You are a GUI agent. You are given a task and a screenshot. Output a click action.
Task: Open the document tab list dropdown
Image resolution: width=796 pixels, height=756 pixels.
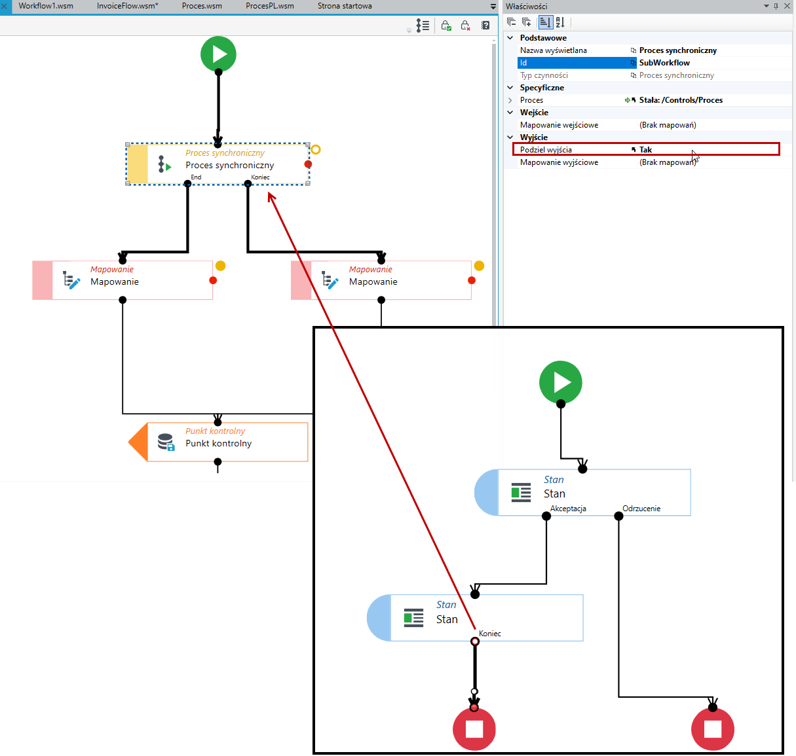[493, 7]
